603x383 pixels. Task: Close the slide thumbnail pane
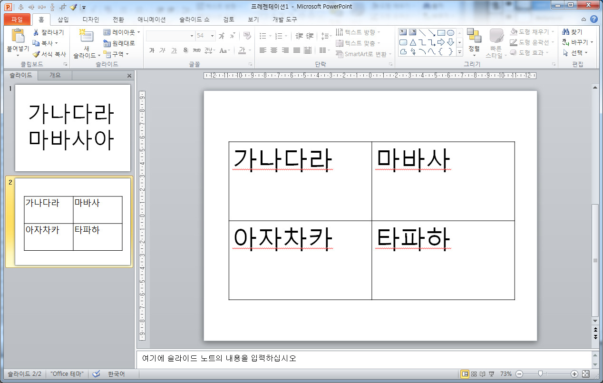click(x=129, y=76)
